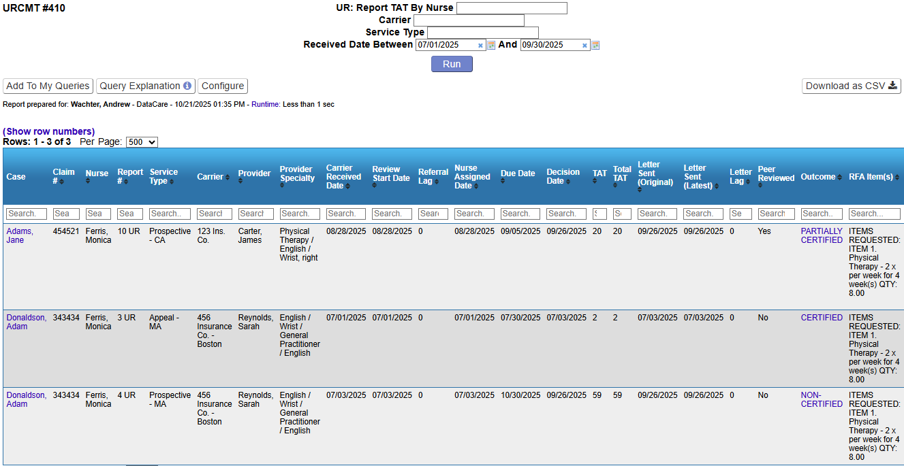Click the info icon on Query Explanation
The height and width of the screenshot is (466, 904).
click(188, 86)
